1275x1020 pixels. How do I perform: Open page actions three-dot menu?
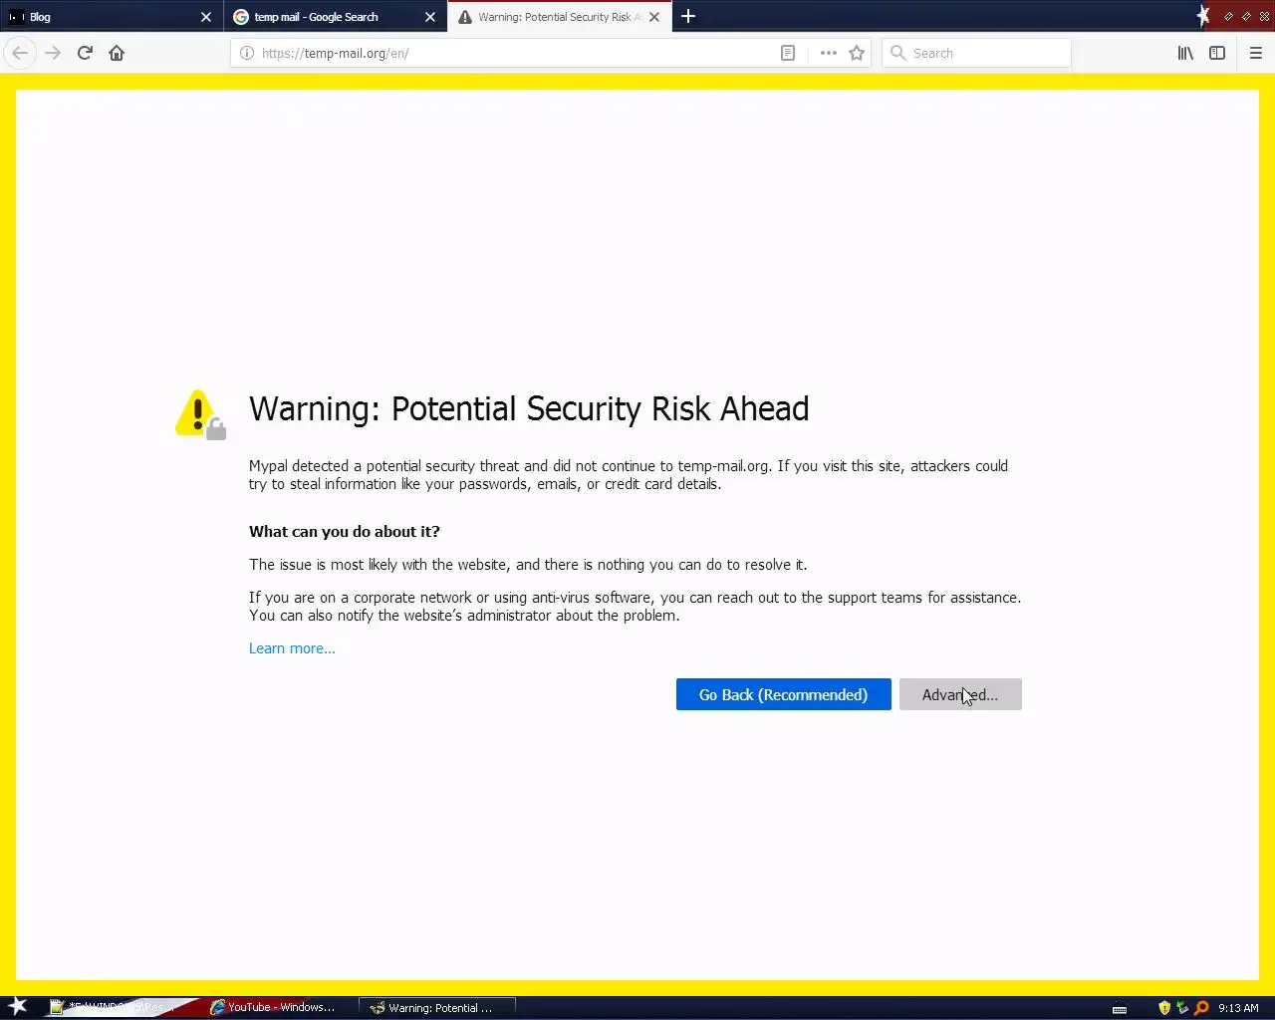tap(828, 53)
